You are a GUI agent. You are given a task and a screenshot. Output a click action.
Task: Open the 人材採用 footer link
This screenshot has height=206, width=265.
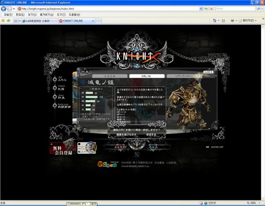tap(171, 163)
